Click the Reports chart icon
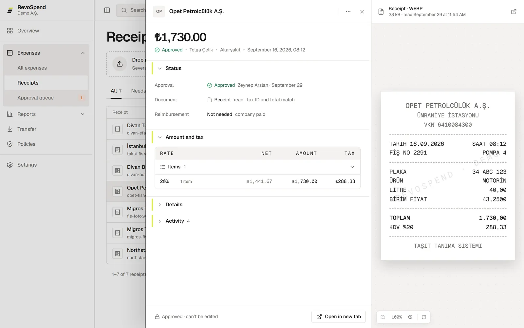This screenshot has width=524, height=328. coord(10,114)
